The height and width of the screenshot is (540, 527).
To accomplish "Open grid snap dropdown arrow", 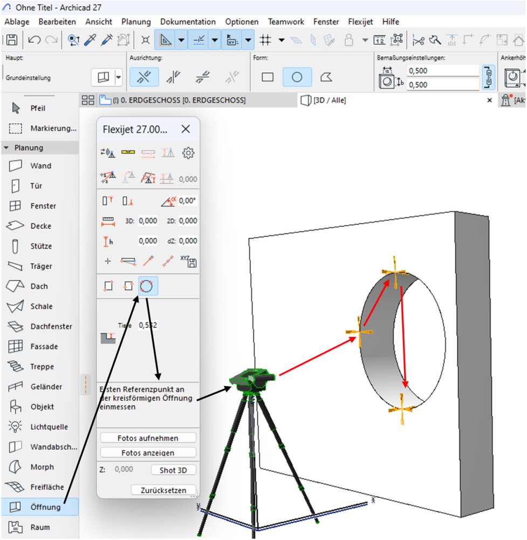I will [282, 40].
